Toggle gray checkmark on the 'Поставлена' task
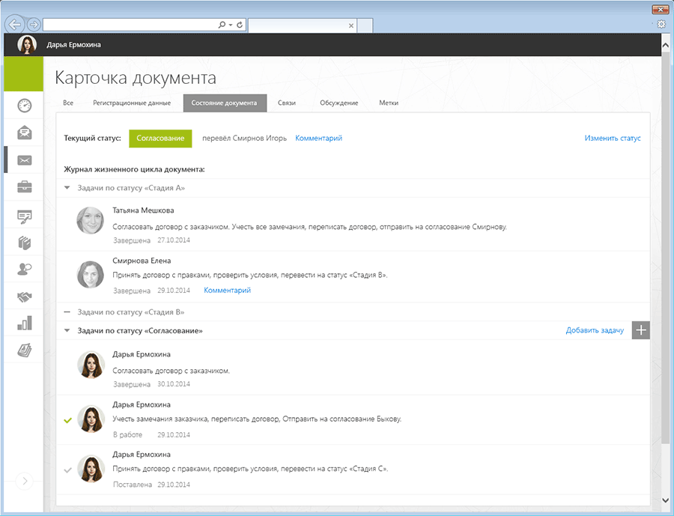This screenshot has width=674, height=516. [x=68, y=470]
